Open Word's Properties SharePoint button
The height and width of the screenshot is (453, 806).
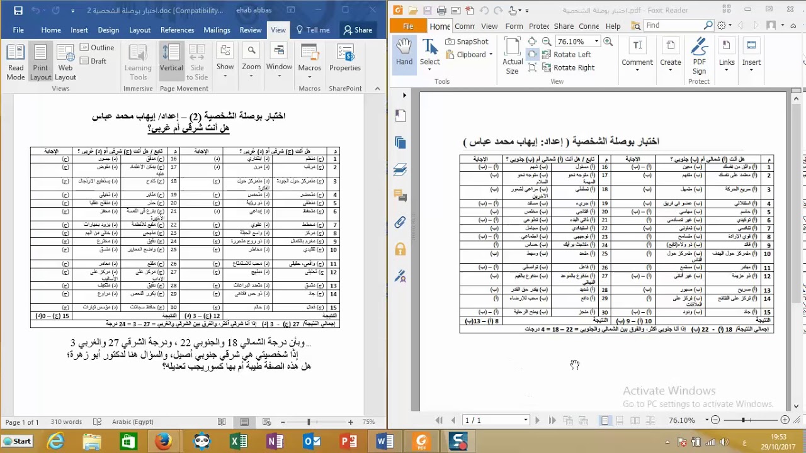345,59
